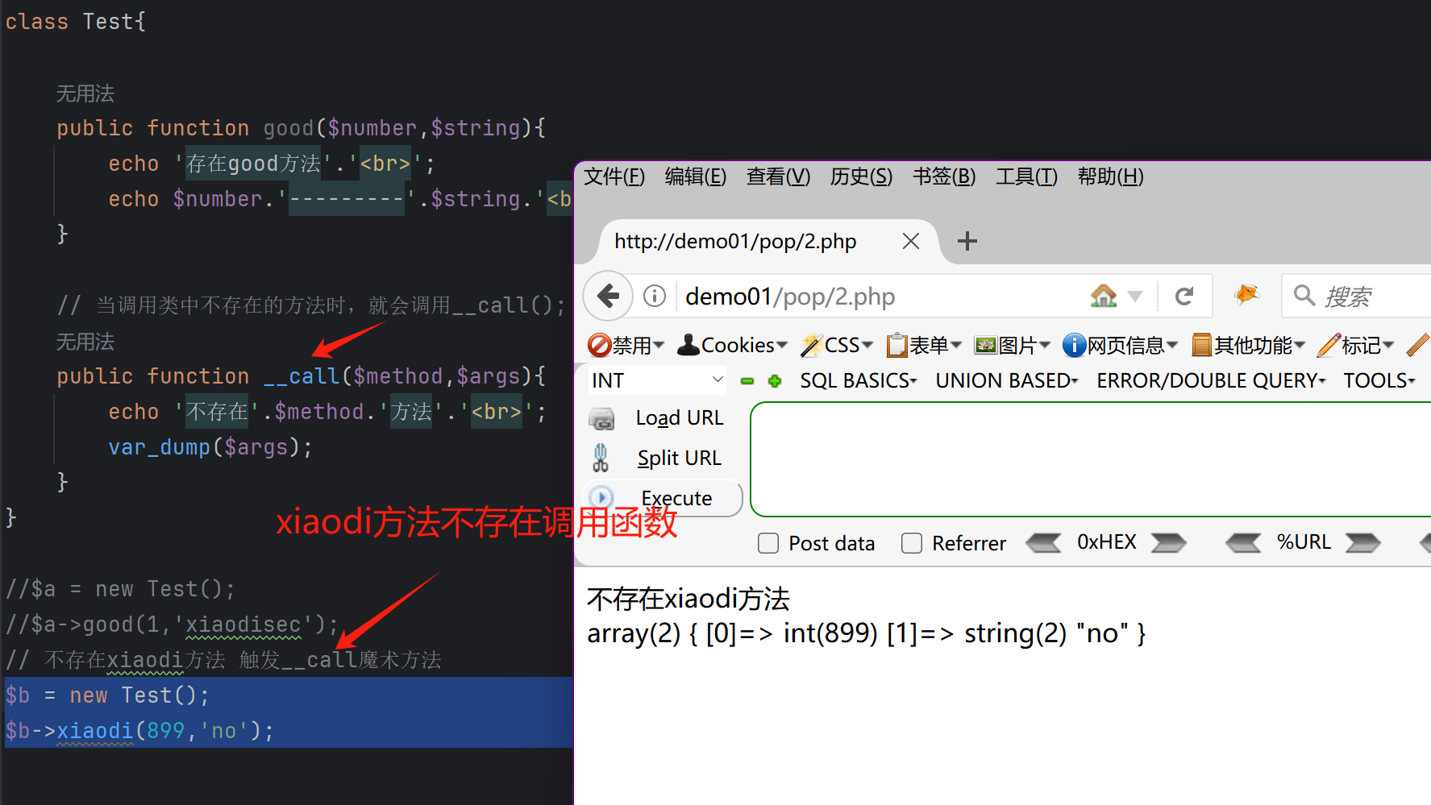Click the home icon in address bar

[x=1104, y=297]
